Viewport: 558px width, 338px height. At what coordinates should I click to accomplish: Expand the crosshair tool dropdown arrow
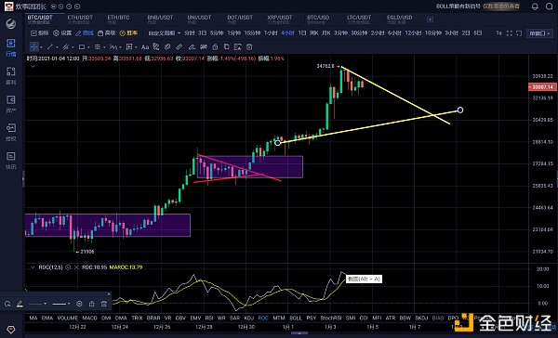point(41,47)
